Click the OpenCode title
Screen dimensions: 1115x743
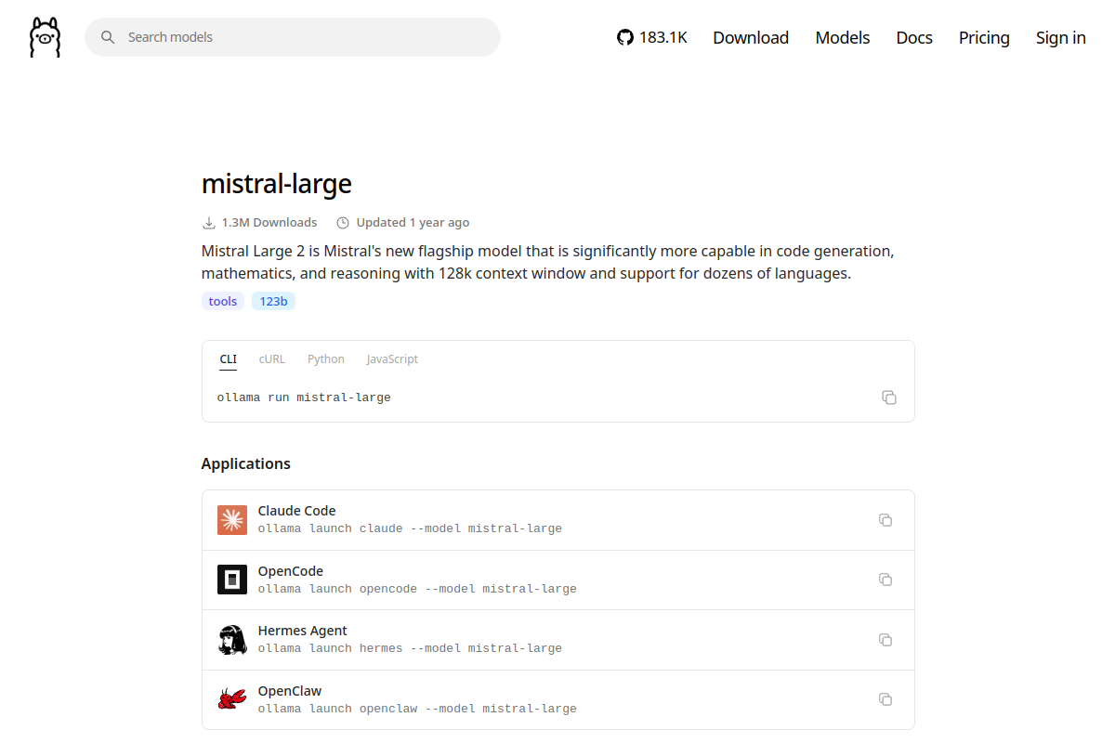(x=291, y=571)
